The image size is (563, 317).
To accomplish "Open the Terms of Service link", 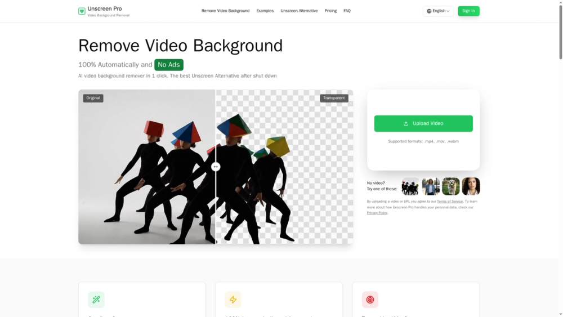I will 449,202.
